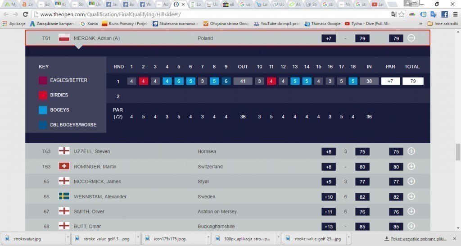
Task: Click Poland flag beside Meronk, Adrian
Action: click(x=64, y=38)
